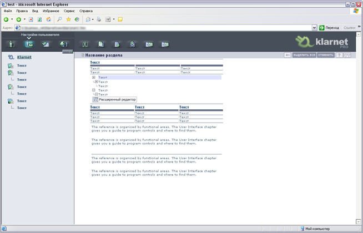Image resolution: width=363 pixels, height=233 pixels.
Task: Open user settings icon (Настройки пользователя)
Action: (x=29, y=44)
